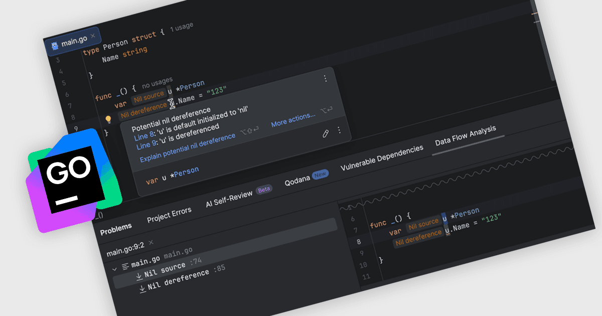Click line number 8 in preview gutter
Image resolution: width=602 pixels, height=316 pixels.
[358, 241]
